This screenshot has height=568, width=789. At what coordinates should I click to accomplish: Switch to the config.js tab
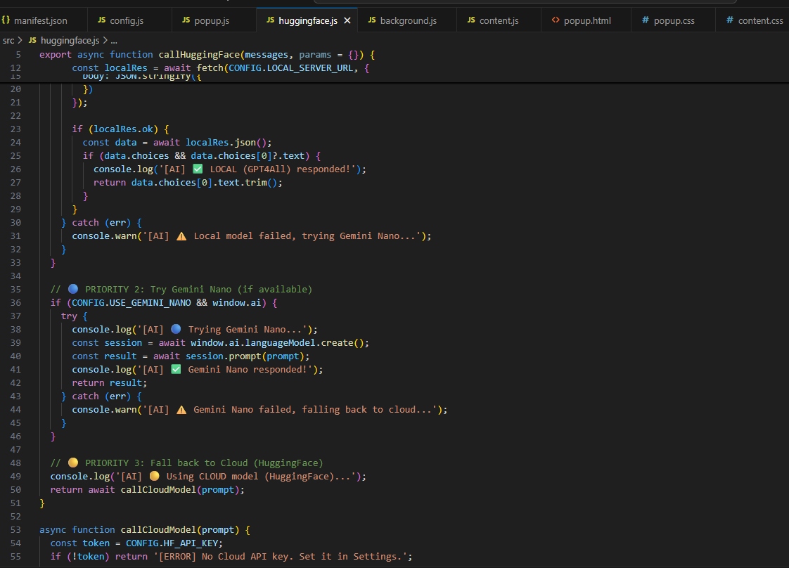(127, 20)
